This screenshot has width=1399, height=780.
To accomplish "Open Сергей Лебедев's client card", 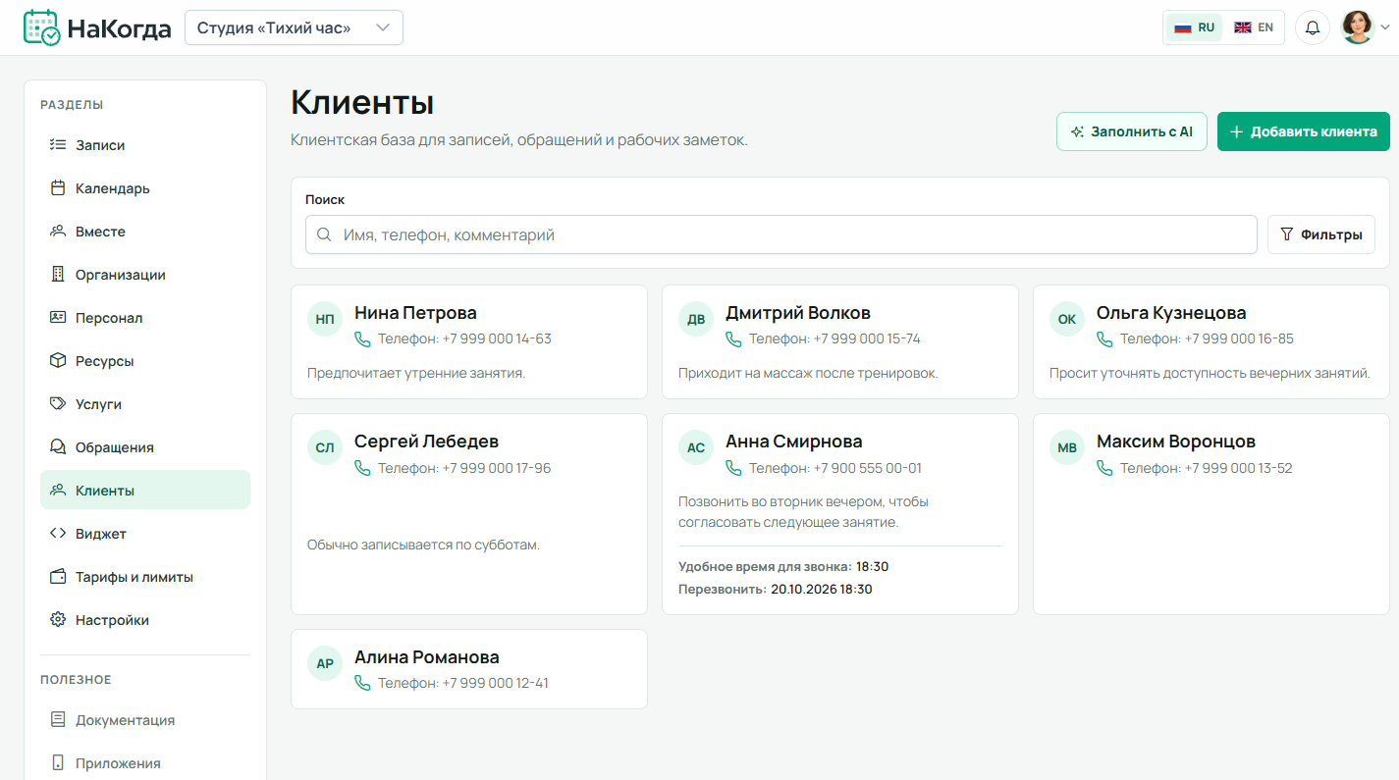I will tap(469, 514).
